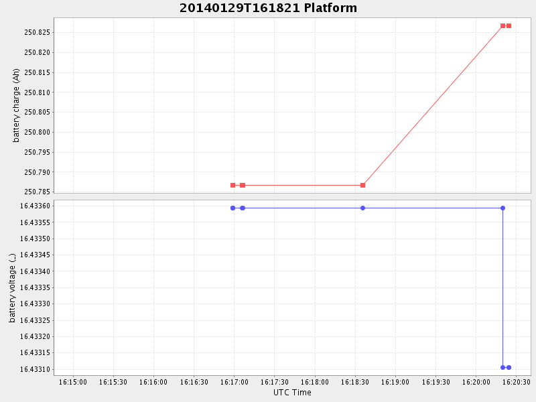
Task: Click the 'battery voltage (_)' axis label
Action: 12,287
